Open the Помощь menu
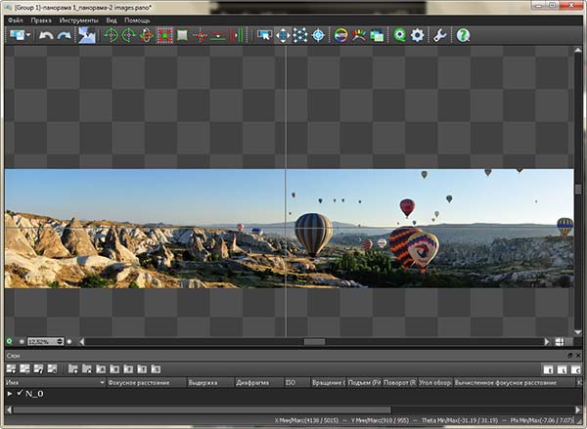587x429 pixels. [138, 20]
